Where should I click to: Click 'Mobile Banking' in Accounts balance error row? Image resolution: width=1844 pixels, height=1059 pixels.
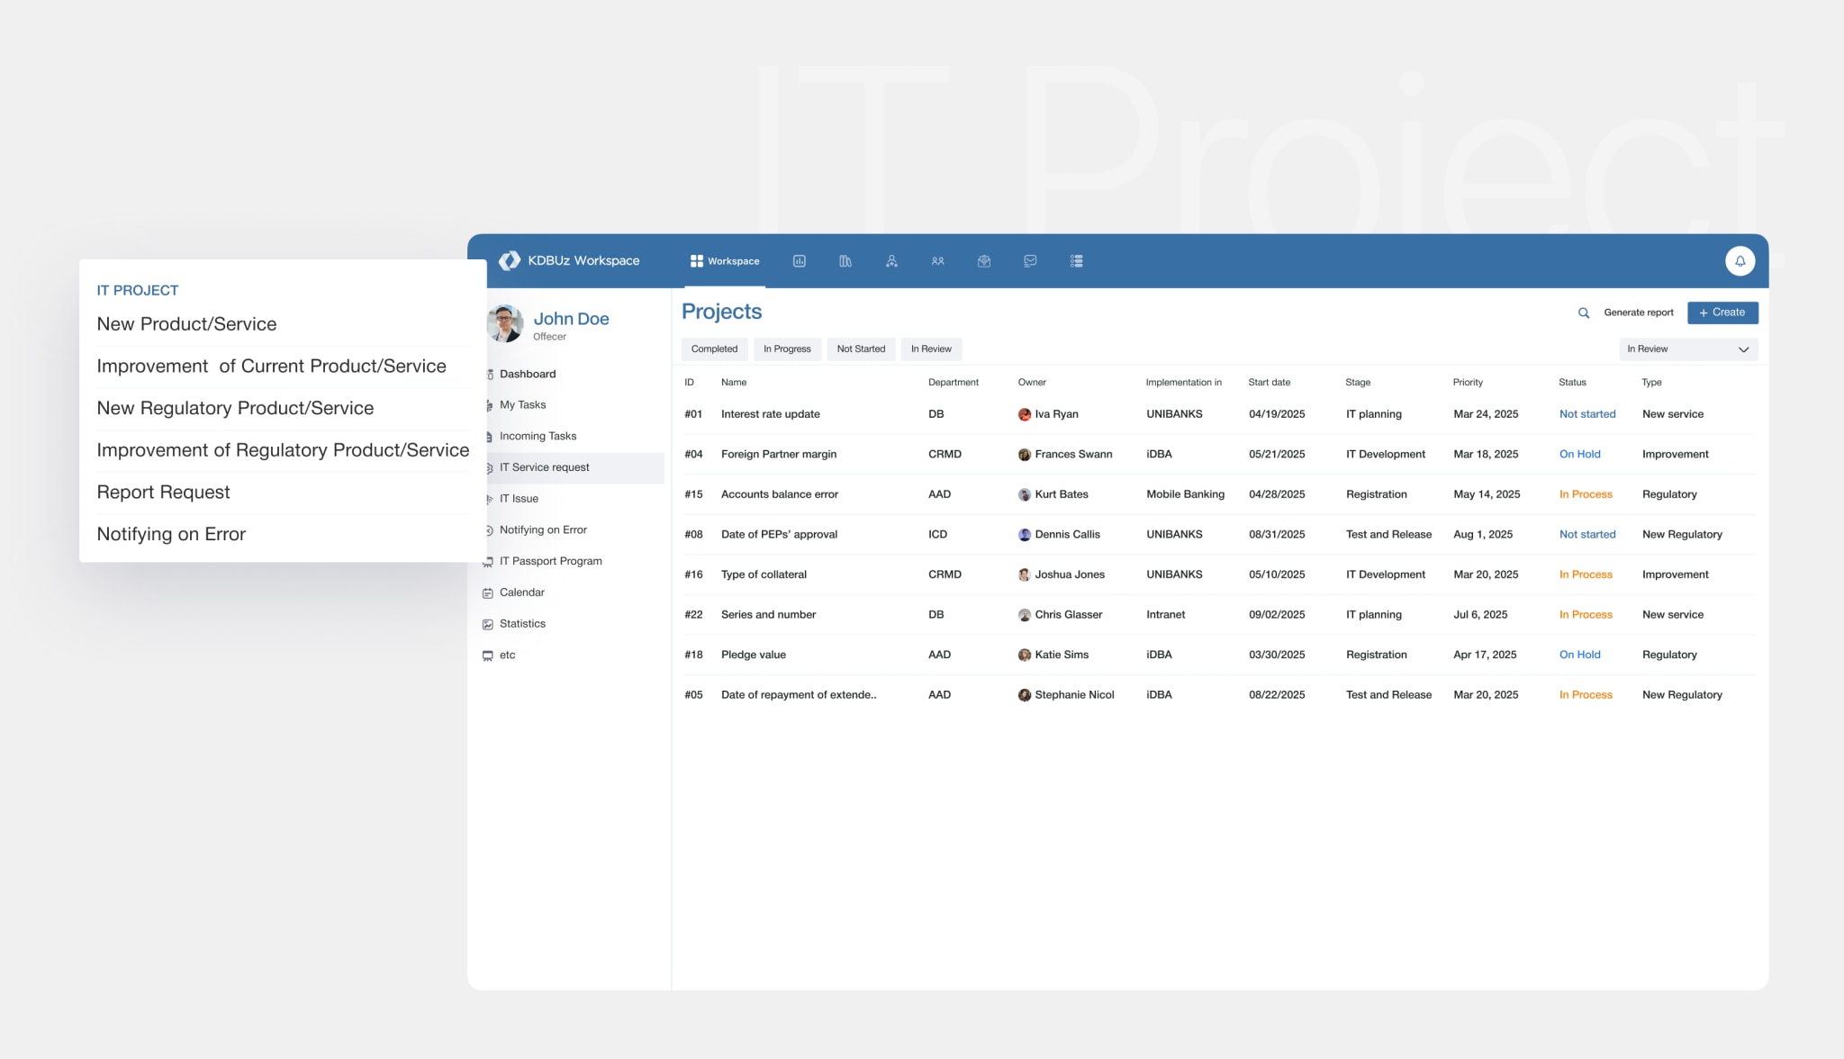(1185, 494)
